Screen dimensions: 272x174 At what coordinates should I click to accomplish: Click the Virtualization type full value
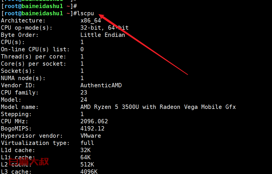click(x=87, y=143)
